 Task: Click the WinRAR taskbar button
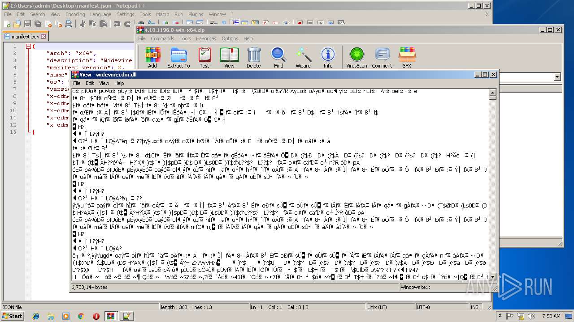pos(111,316)
